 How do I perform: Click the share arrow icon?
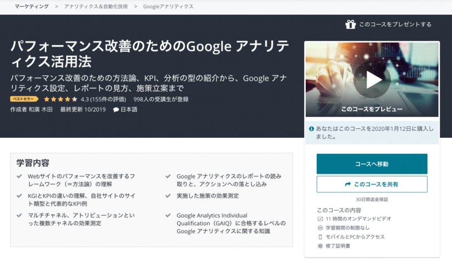pos(348,184)
